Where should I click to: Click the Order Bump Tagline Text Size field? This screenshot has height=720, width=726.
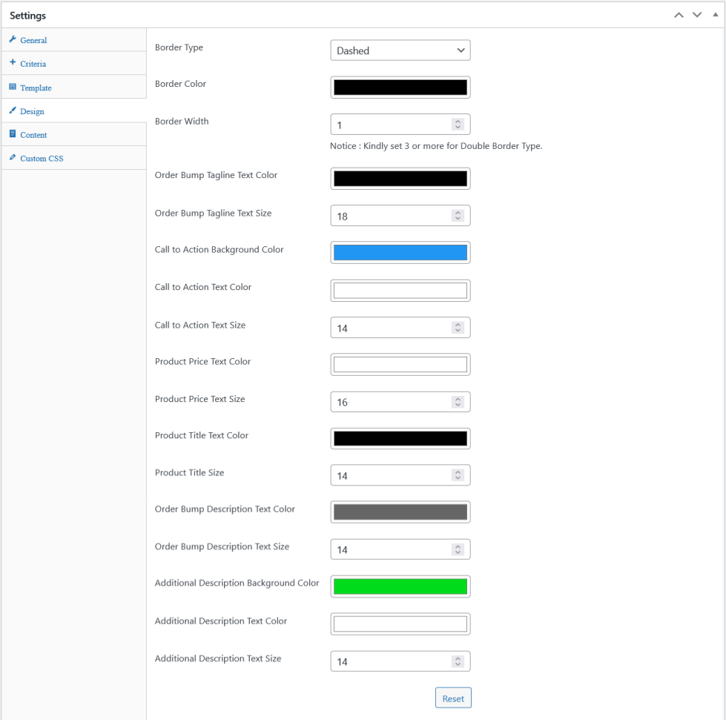[391, 217]
